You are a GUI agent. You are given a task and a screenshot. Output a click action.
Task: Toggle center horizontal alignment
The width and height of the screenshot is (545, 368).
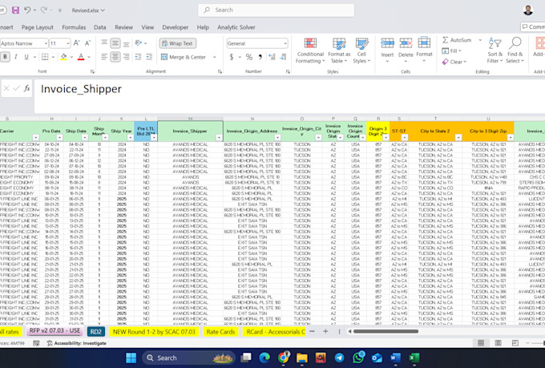click(115, 57)
